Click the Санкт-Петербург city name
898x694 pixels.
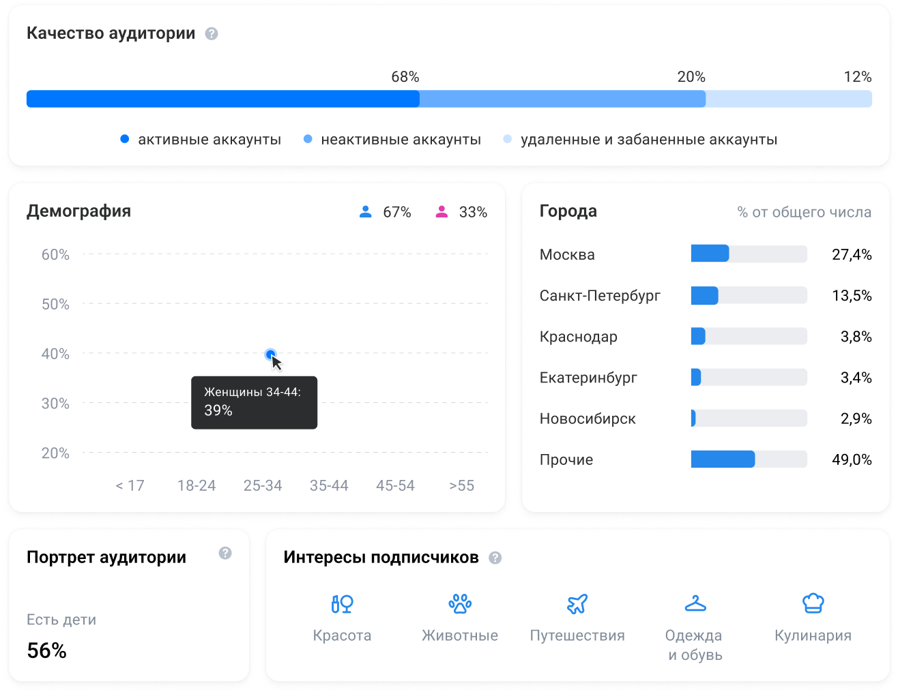600,295
